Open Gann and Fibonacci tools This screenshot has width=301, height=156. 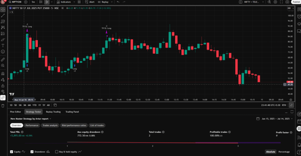[3, 21]
